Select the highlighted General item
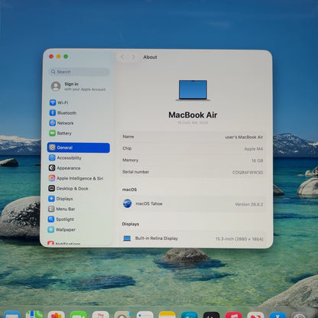The image size is (318, 318). 79,148
